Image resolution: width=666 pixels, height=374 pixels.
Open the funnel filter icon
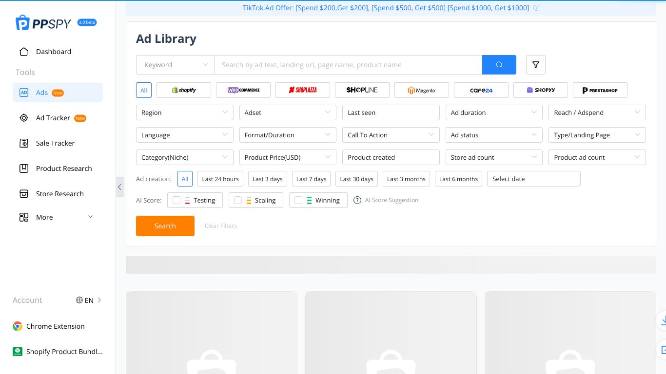[535, 65]
